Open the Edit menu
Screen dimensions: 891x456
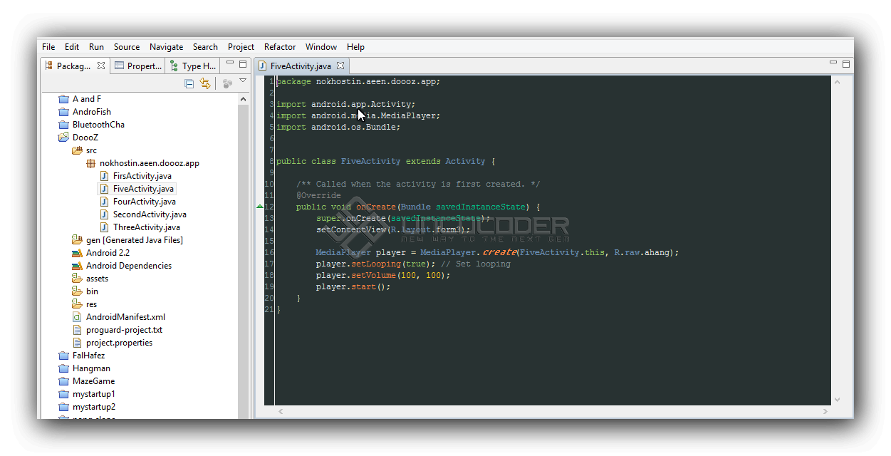point(72,47)
